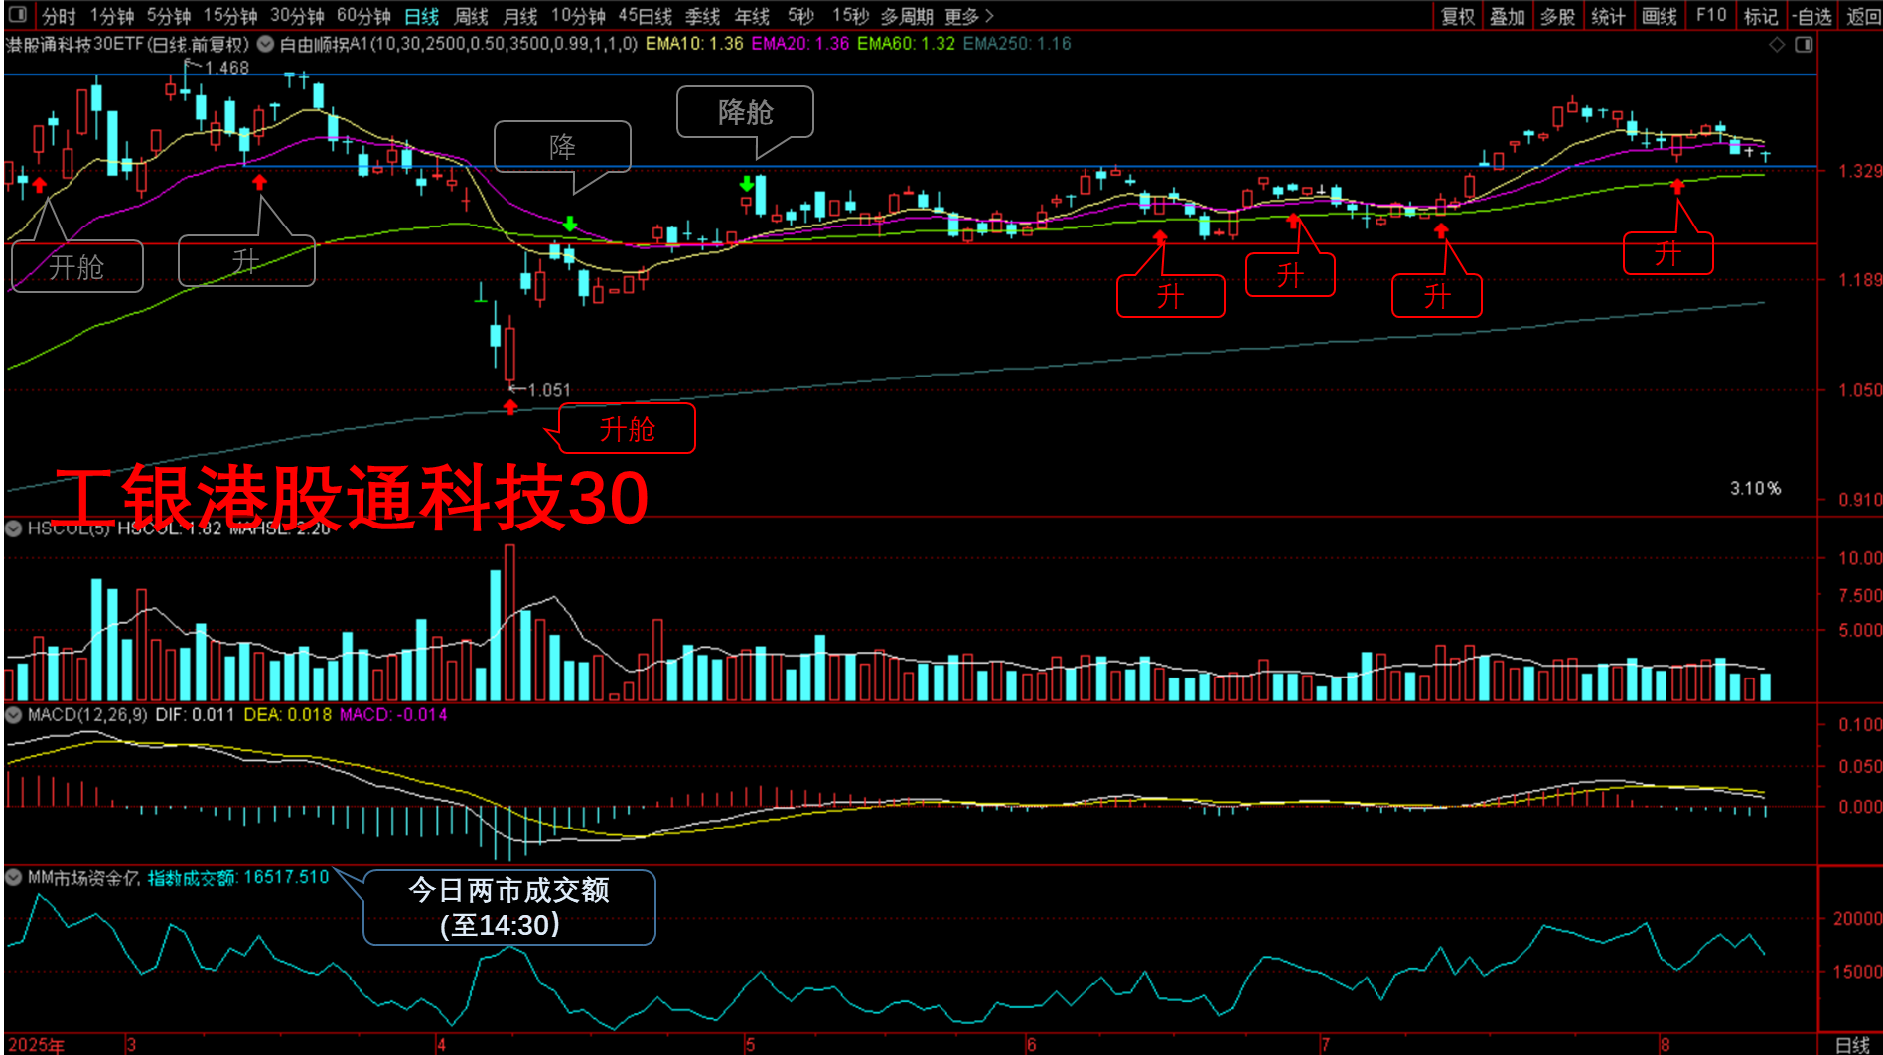Viewport: 1883px width, 1055px height.
Task: Select the 日线 daily period
Action: point(422,16)
